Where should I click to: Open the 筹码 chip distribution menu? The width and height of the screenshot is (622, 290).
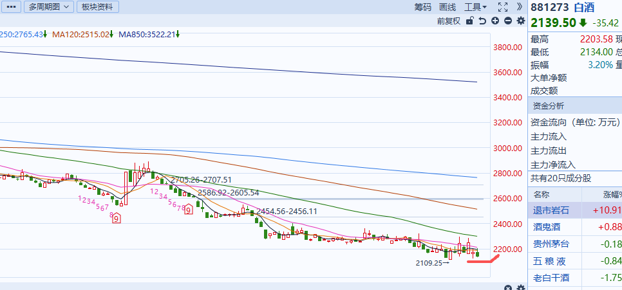[423, 6]
